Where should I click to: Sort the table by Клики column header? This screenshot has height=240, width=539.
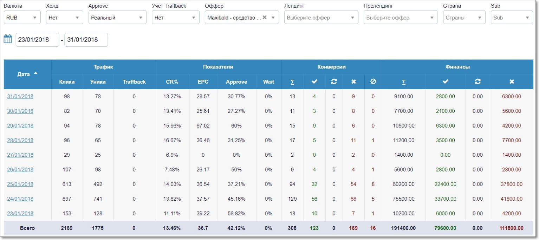67,82
